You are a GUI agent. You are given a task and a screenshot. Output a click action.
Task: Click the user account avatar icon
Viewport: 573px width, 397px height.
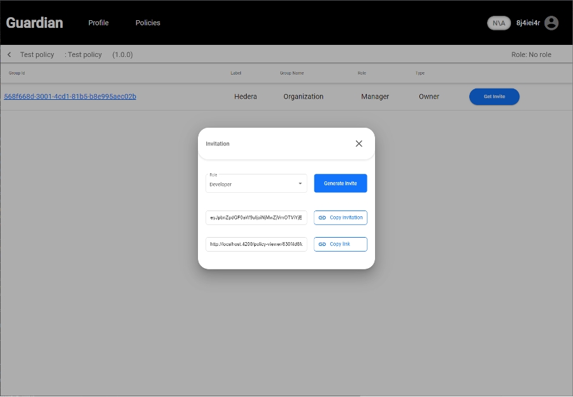551,23
